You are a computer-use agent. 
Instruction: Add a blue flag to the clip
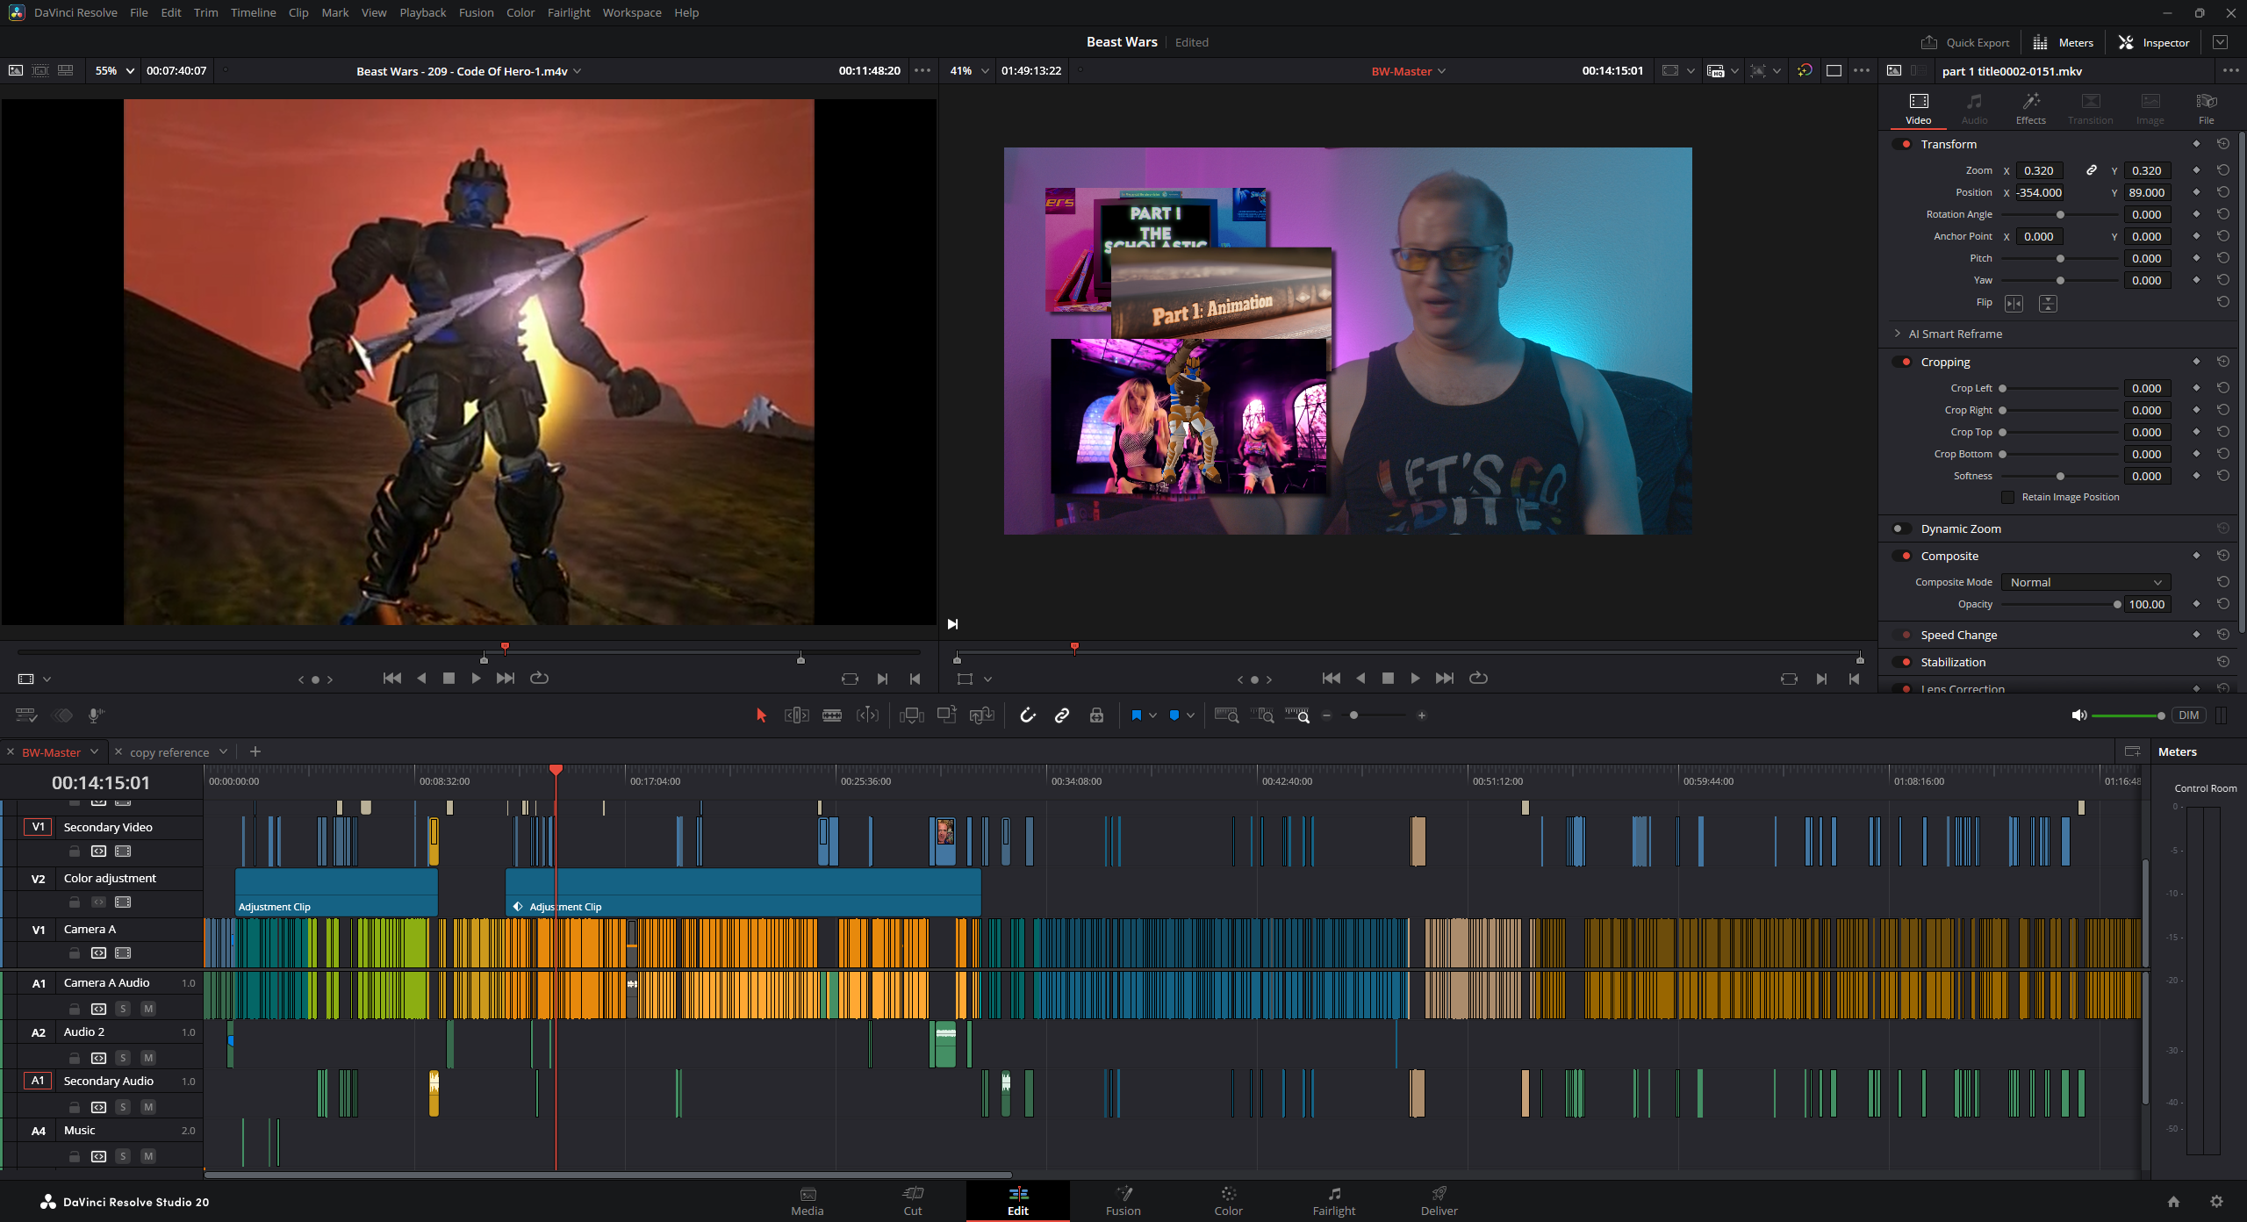pos(1136,715)
